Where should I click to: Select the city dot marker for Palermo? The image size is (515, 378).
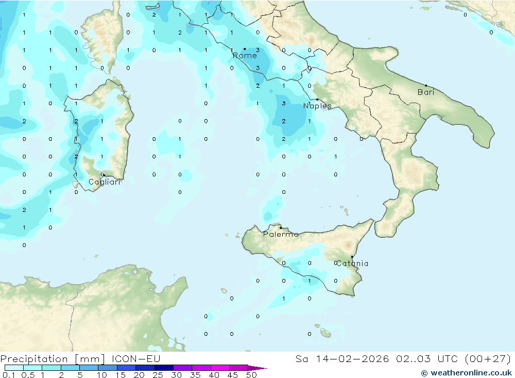tap(281, 227)
